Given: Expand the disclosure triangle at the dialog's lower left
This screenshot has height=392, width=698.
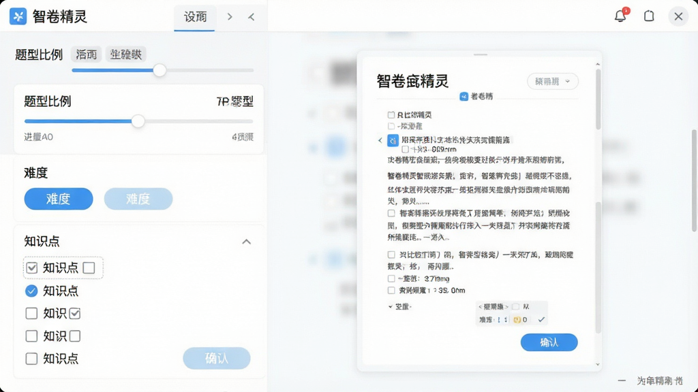Looking at the screenshot, I should click(x=391, y=307).
